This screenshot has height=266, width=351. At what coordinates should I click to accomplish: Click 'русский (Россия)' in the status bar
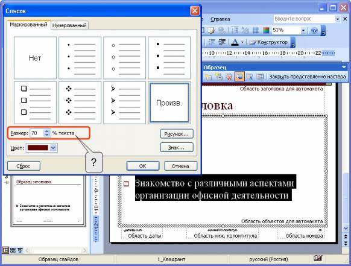pos(268,259)
